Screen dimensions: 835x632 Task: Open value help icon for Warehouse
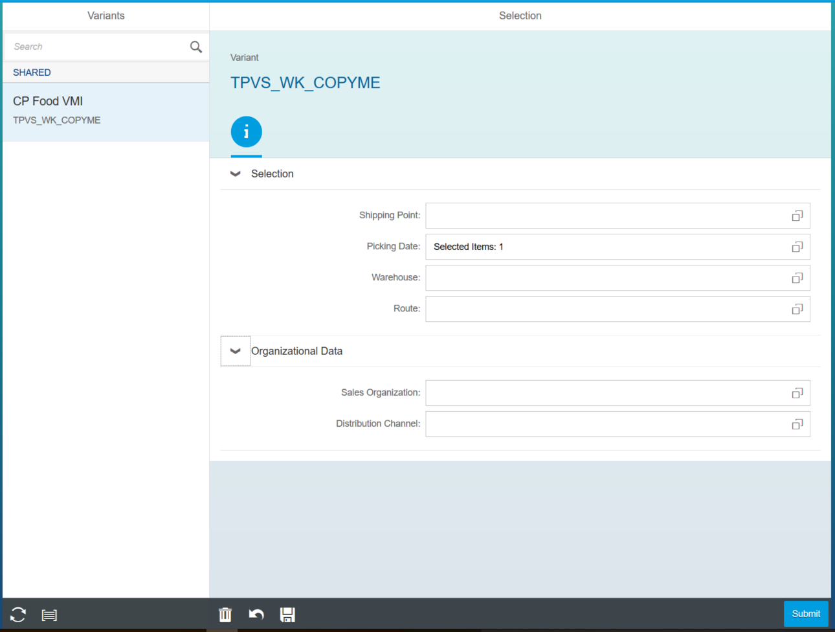(x=797, y=278)
